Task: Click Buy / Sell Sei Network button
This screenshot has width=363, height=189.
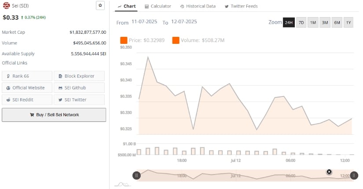Action: coord(54,115)
